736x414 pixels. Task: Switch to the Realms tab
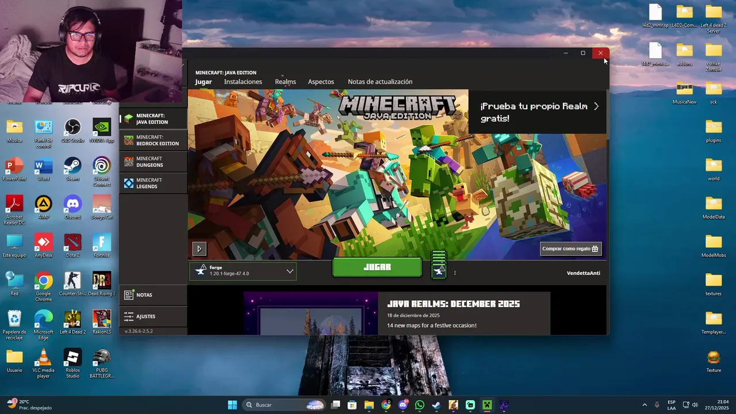(x=285, y=82)
